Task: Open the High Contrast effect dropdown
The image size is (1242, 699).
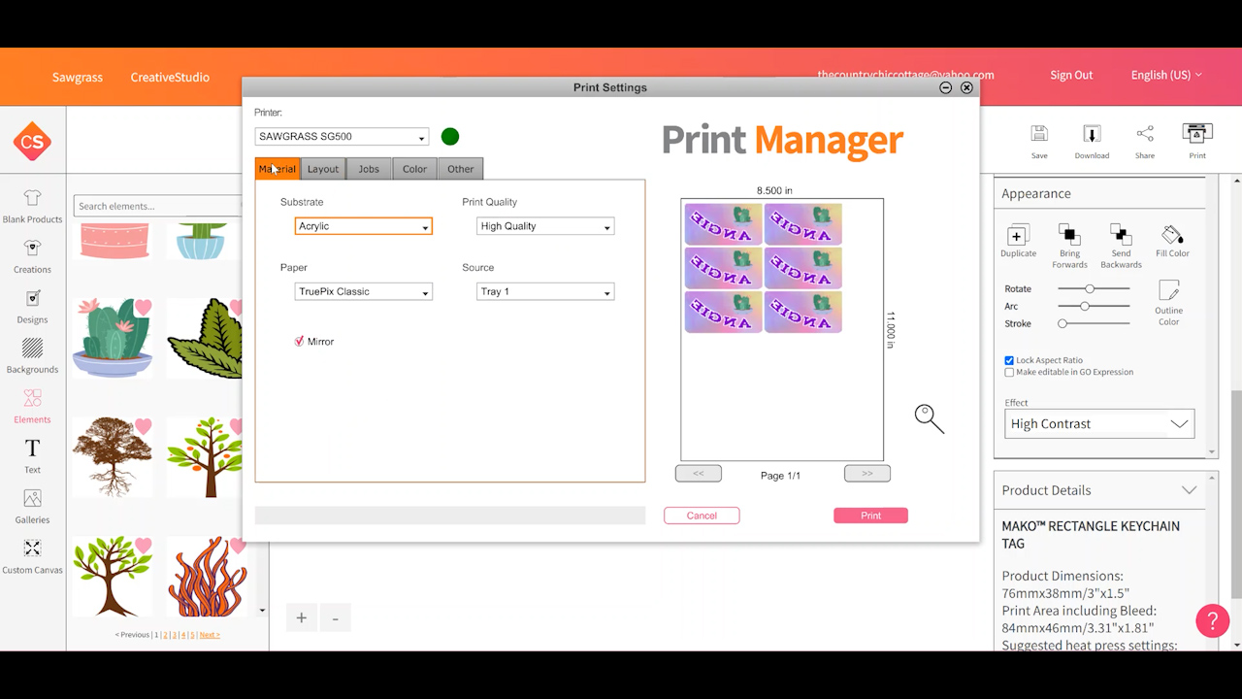Action: click(1099, 424)
